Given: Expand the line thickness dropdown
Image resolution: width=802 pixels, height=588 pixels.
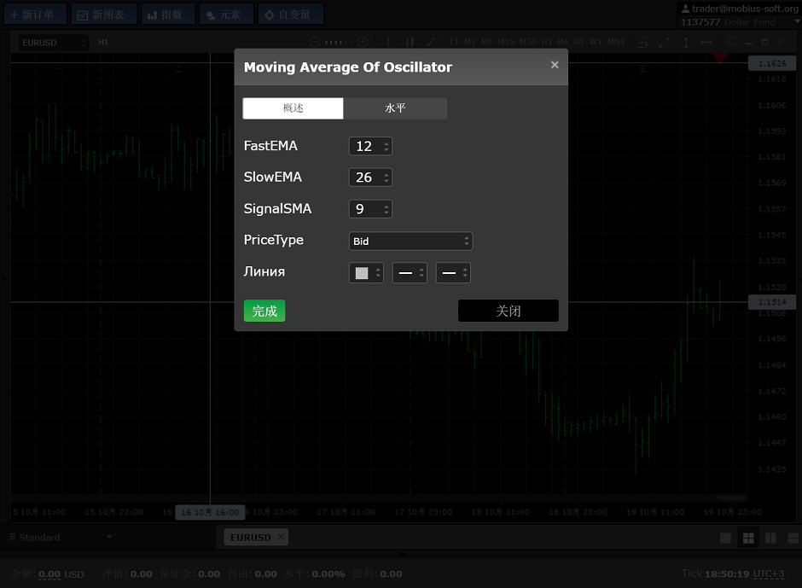Looking at the screenshot, I should (453, 273).
